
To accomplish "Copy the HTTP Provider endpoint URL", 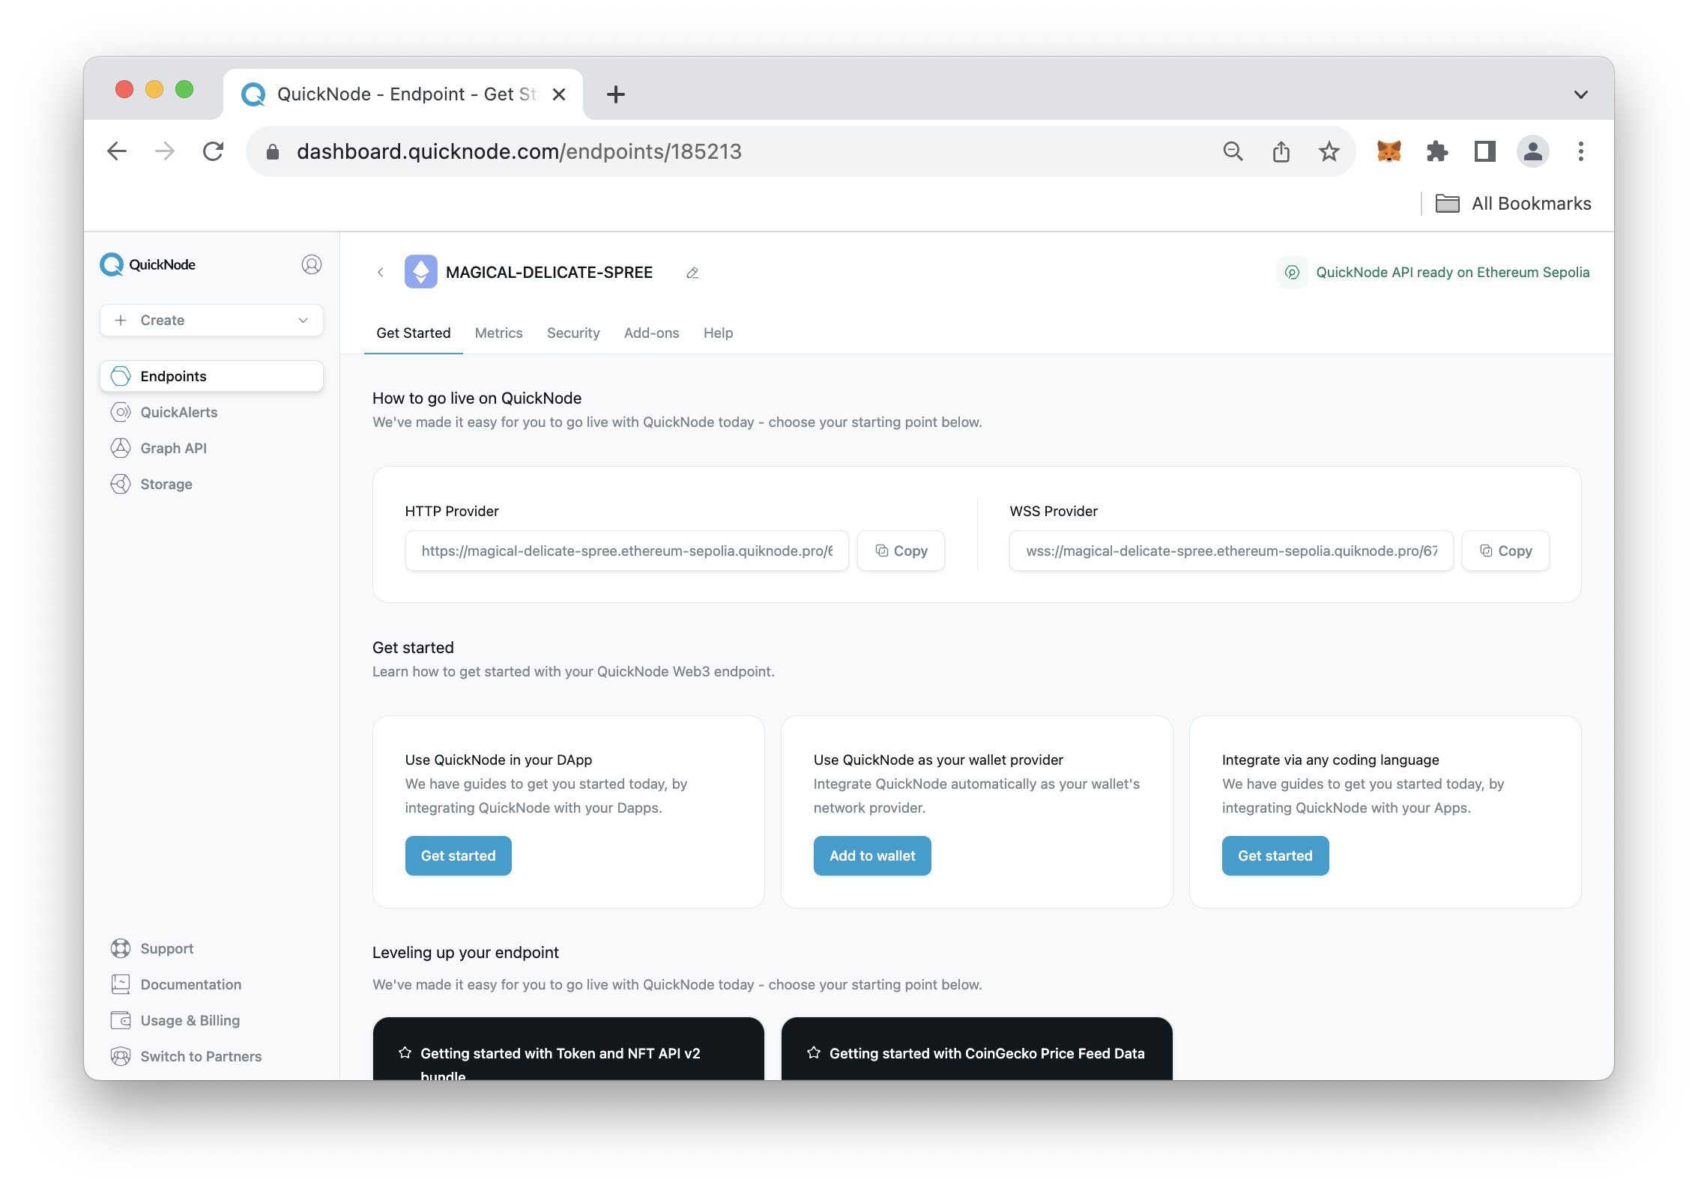I will click(902, 551).
